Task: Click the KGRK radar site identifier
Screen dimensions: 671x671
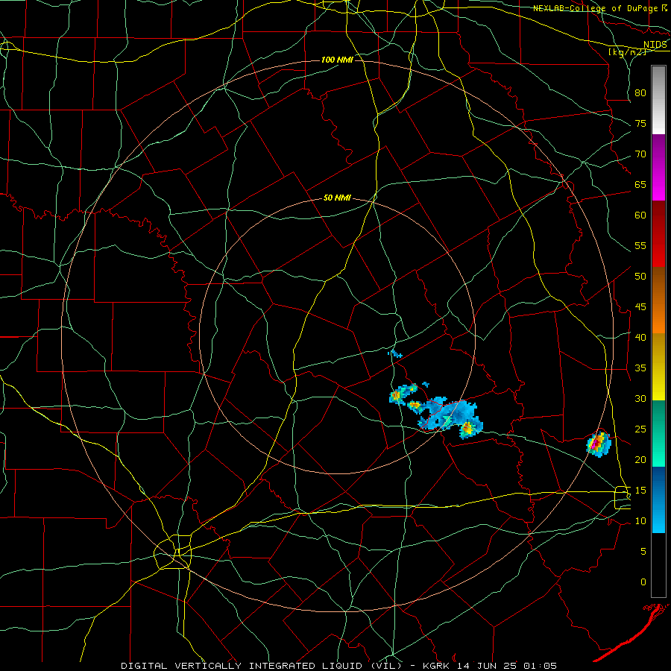Action: click(438, 666)
